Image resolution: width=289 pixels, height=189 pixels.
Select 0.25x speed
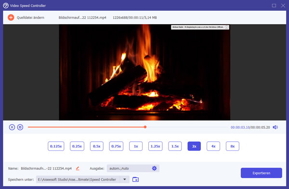[x=77, y=146]
